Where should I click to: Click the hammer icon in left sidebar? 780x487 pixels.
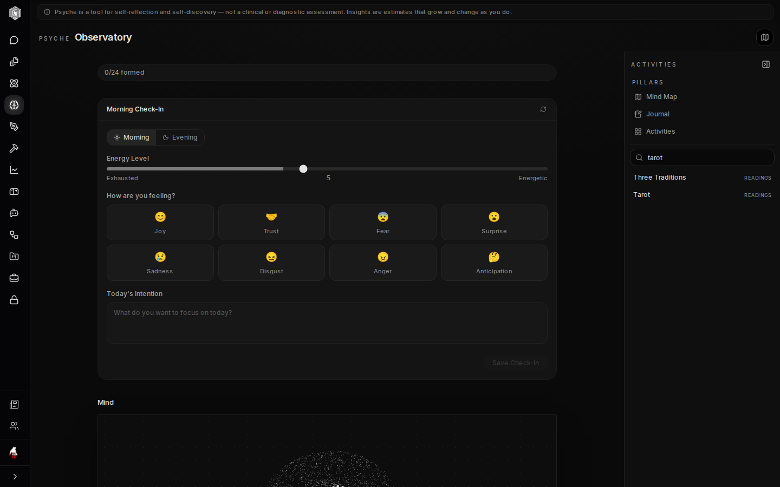click(14, 148)
